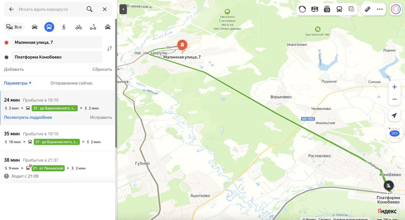Expand the Параметры dropdown
Viewport: 405px width, 220px height.
pos(18,83)
